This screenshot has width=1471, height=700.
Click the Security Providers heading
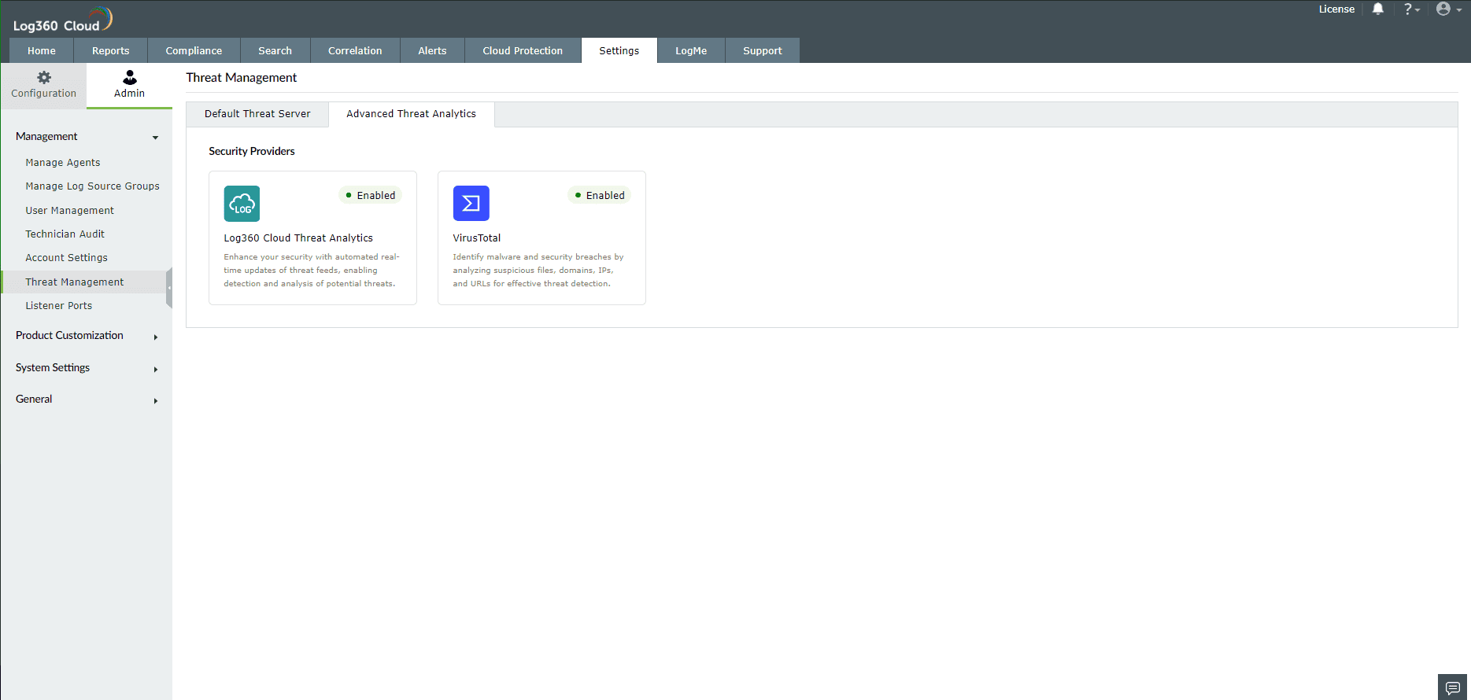click(x=252, y=151)
